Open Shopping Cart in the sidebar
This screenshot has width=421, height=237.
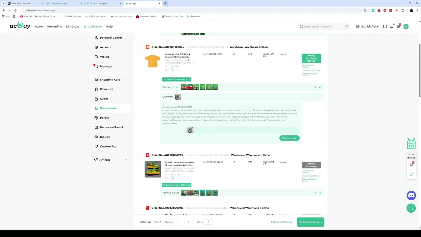[110, 80]
